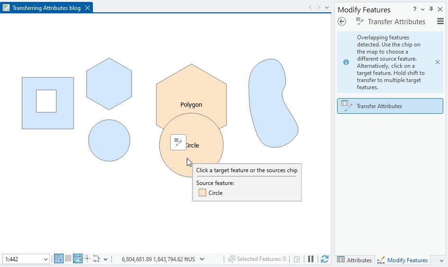Open help for Modify Features pane

[x=414, y=9]
